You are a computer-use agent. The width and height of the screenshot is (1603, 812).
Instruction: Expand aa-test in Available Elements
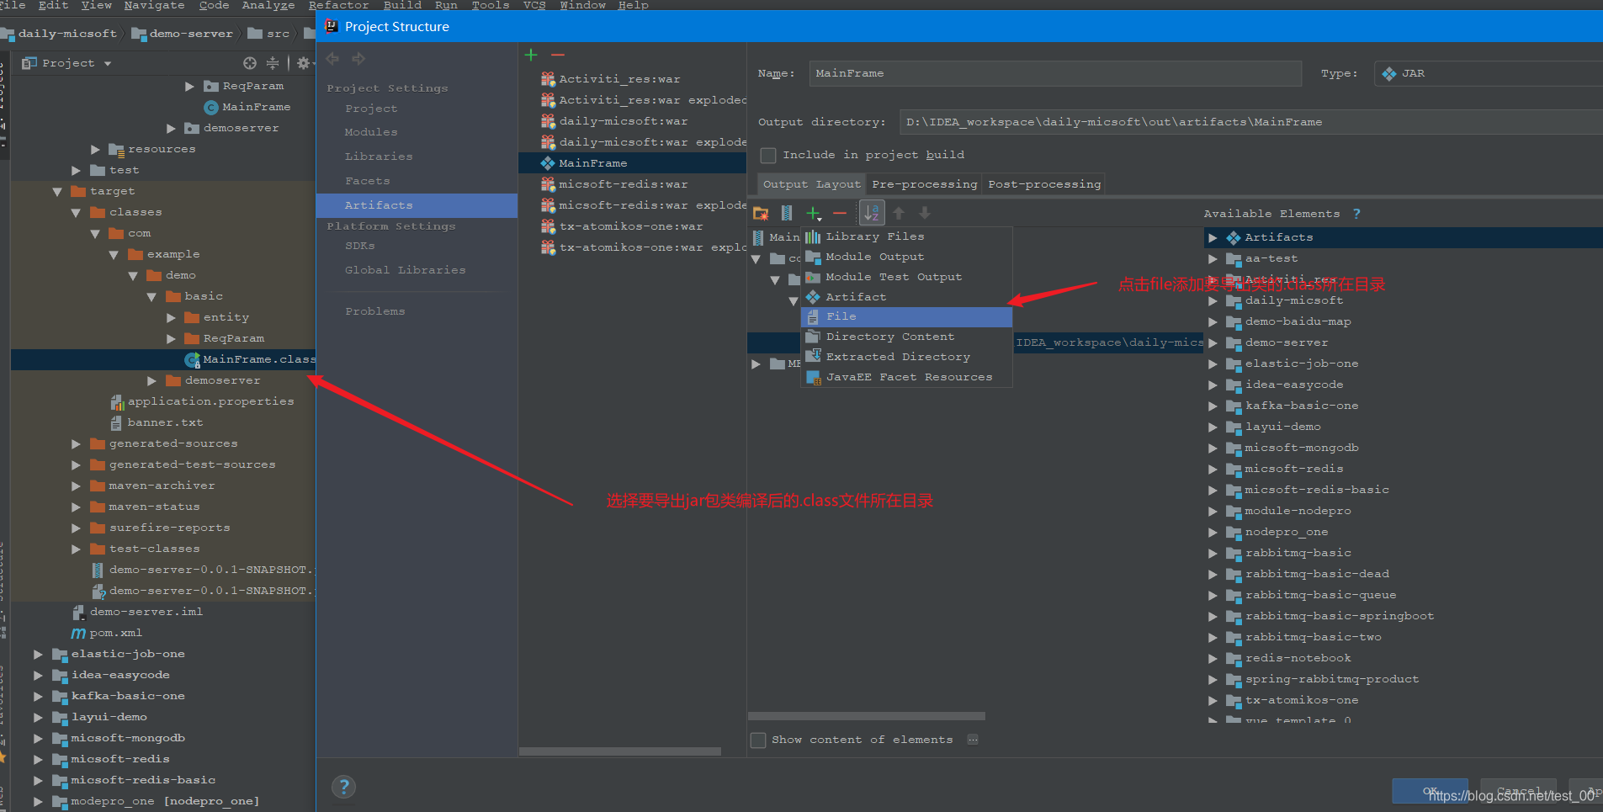(1213, 259)
